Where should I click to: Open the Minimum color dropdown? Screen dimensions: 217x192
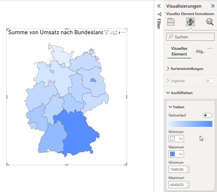[176, 139]
